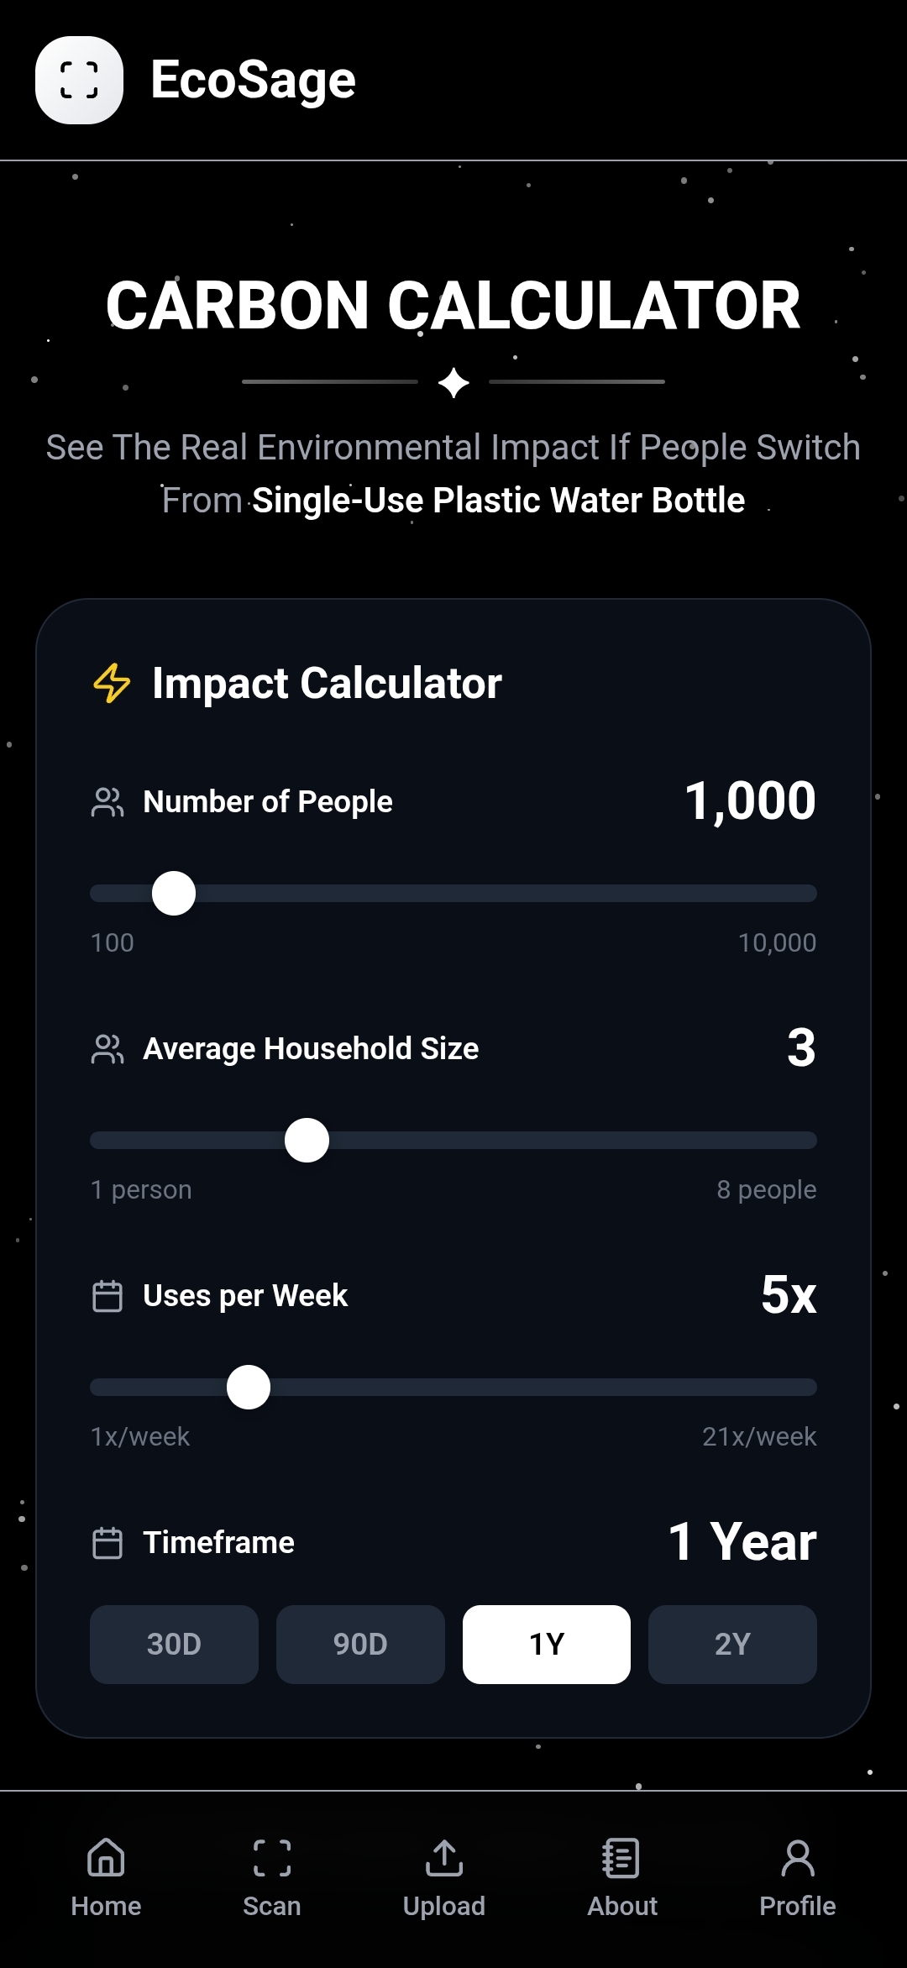The height and width of the screenshot is (1968, 907).
Task: Click the Uses per Week slider handle
Action: pos(249,1387)
